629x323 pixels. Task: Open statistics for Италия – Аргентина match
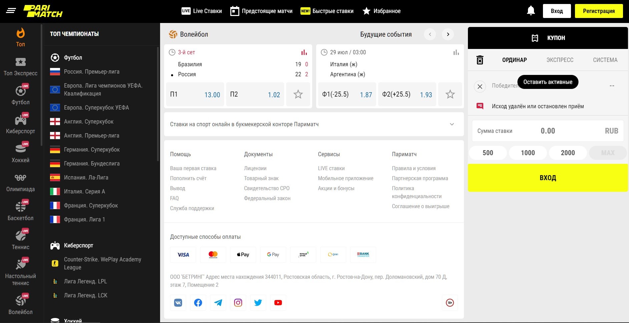(x=456, y=52)
